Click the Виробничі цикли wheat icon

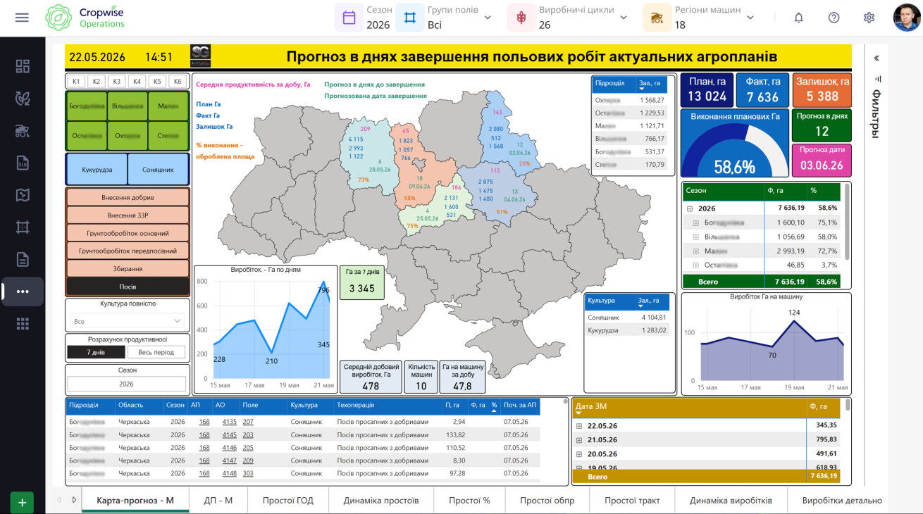point(521,18)
